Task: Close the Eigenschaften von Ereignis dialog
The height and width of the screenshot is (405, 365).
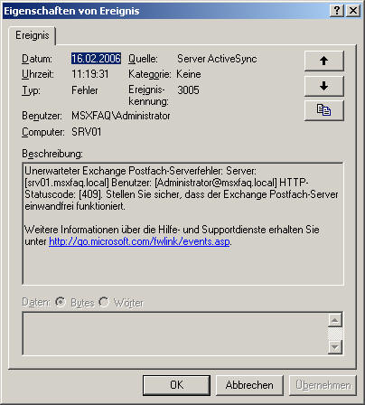Action: 353,11
